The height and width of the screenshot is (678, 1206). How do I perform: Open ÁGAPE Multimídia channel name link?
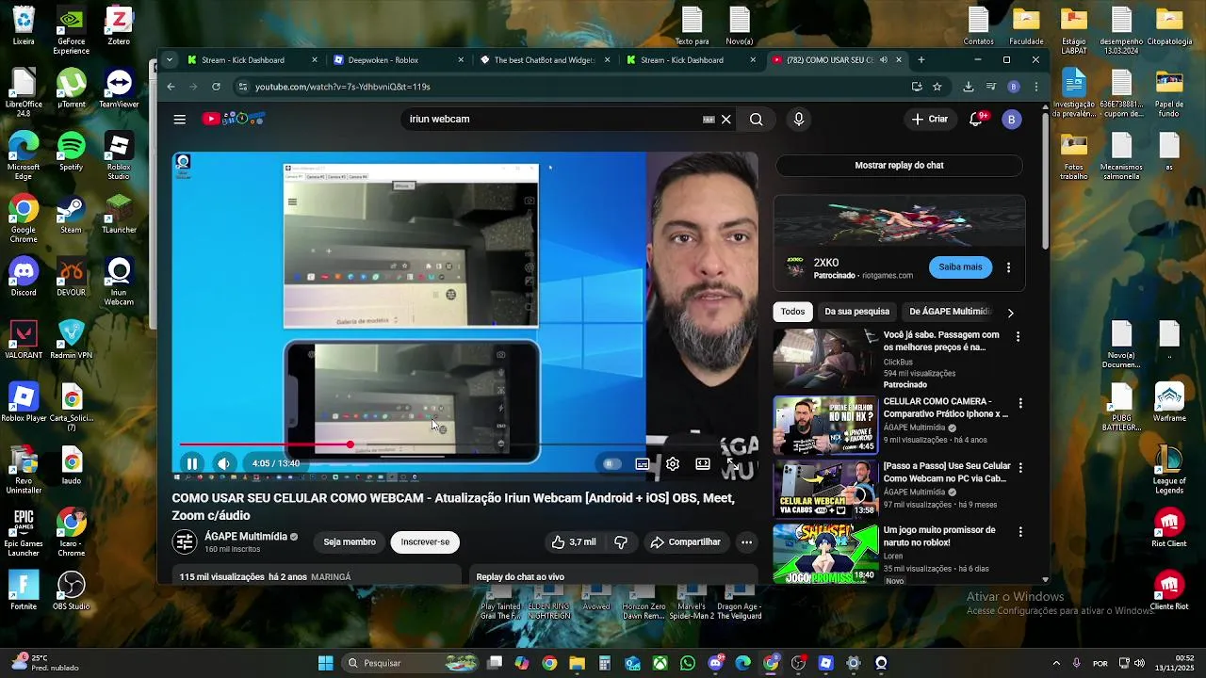tap(246, 537)
